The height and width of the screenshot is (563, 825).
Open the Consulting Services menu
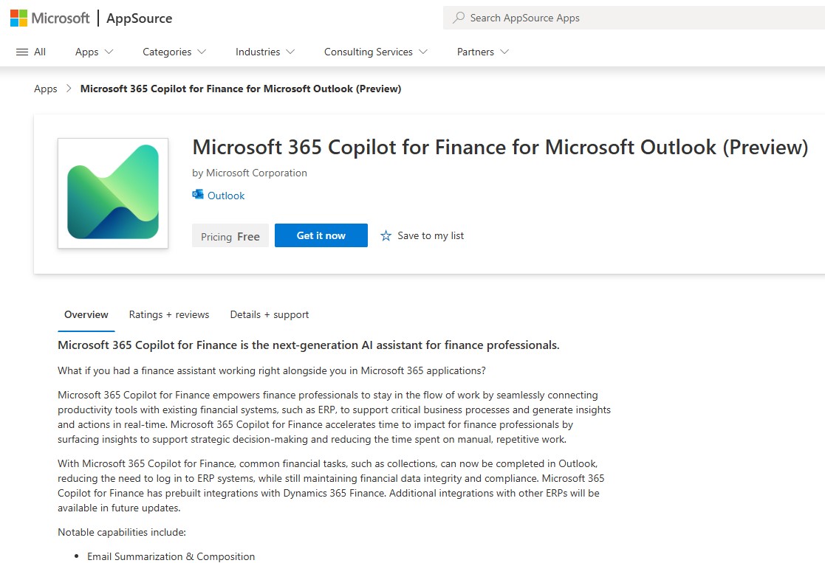pyautogui.click(x=376, y=52)
